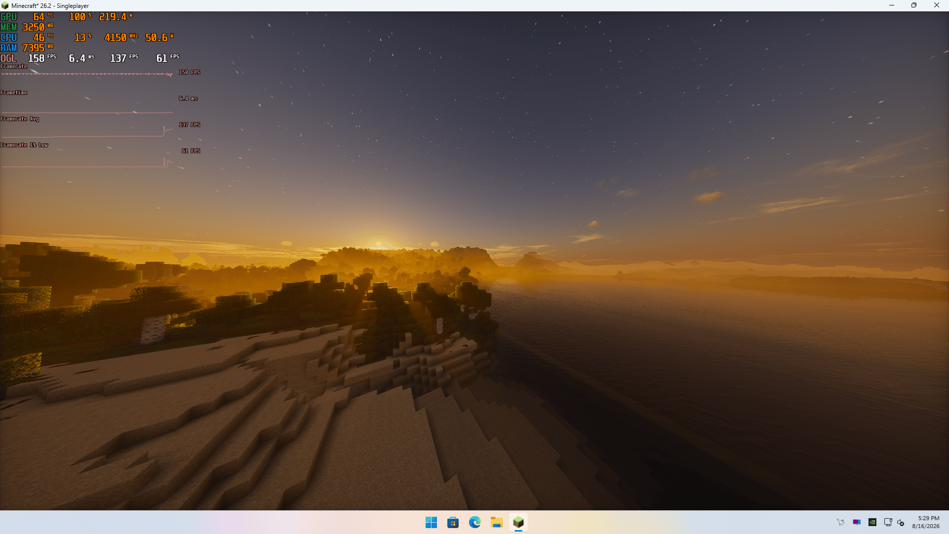The width and height of the screenshot is (949, 534).
Task: Click the CPU temperature "46 °C" reading
Action: coord(43,38)
